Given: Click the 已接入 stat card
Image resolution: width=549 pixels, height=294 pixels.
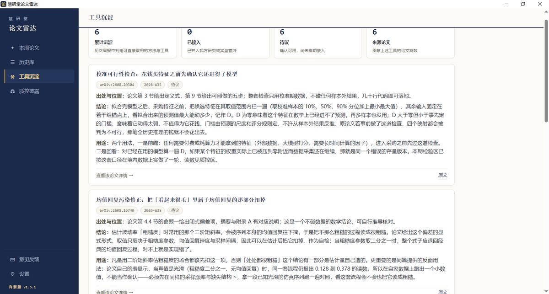Looking at the screenshot, I should click(225, 43).
